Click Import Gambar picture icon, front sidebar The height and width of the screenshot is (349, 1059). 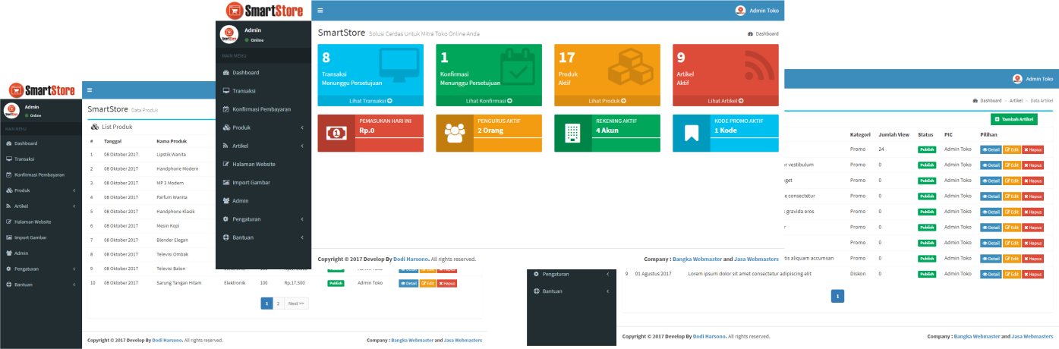coord(226,183)
